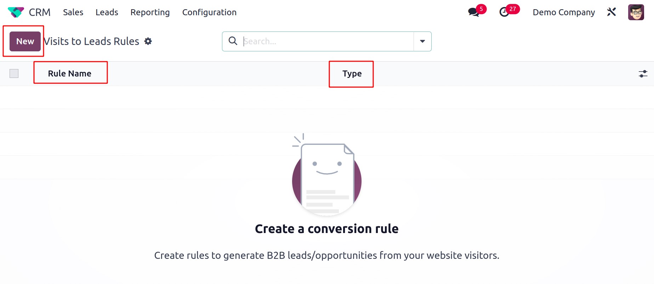Sort by Rule Name column header
Screen dimensions: 654x284
(x=70, y=74)
